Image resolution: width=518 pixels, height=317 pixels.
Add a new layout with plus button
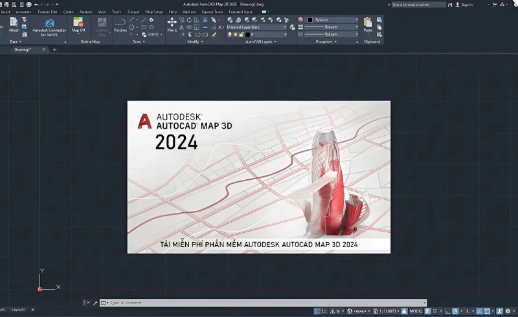32,310
